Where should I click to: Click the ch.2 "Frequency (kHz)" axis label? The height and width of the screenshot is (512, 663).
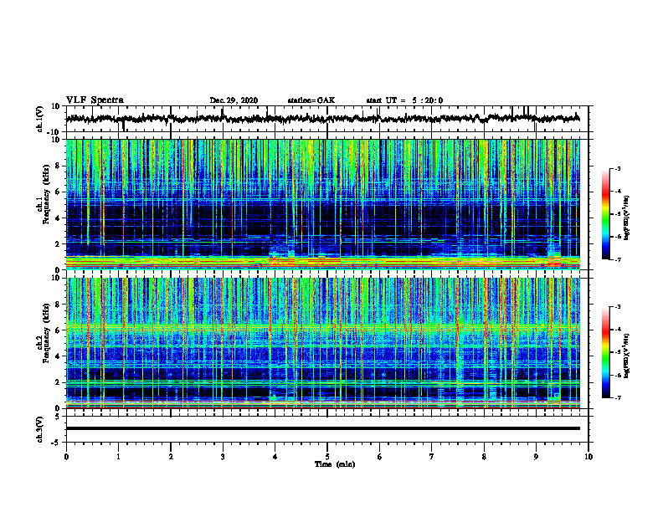pyautogui.click(x=46, y=333)
